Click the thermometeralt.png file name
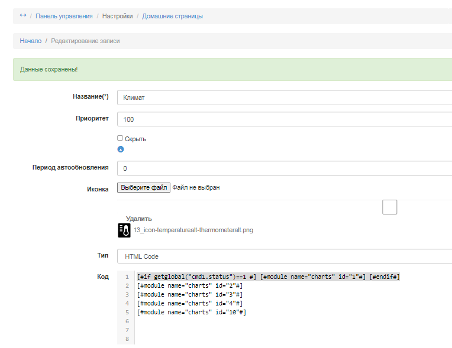This screenshot has height=348, width=452. tap(193, 230)
